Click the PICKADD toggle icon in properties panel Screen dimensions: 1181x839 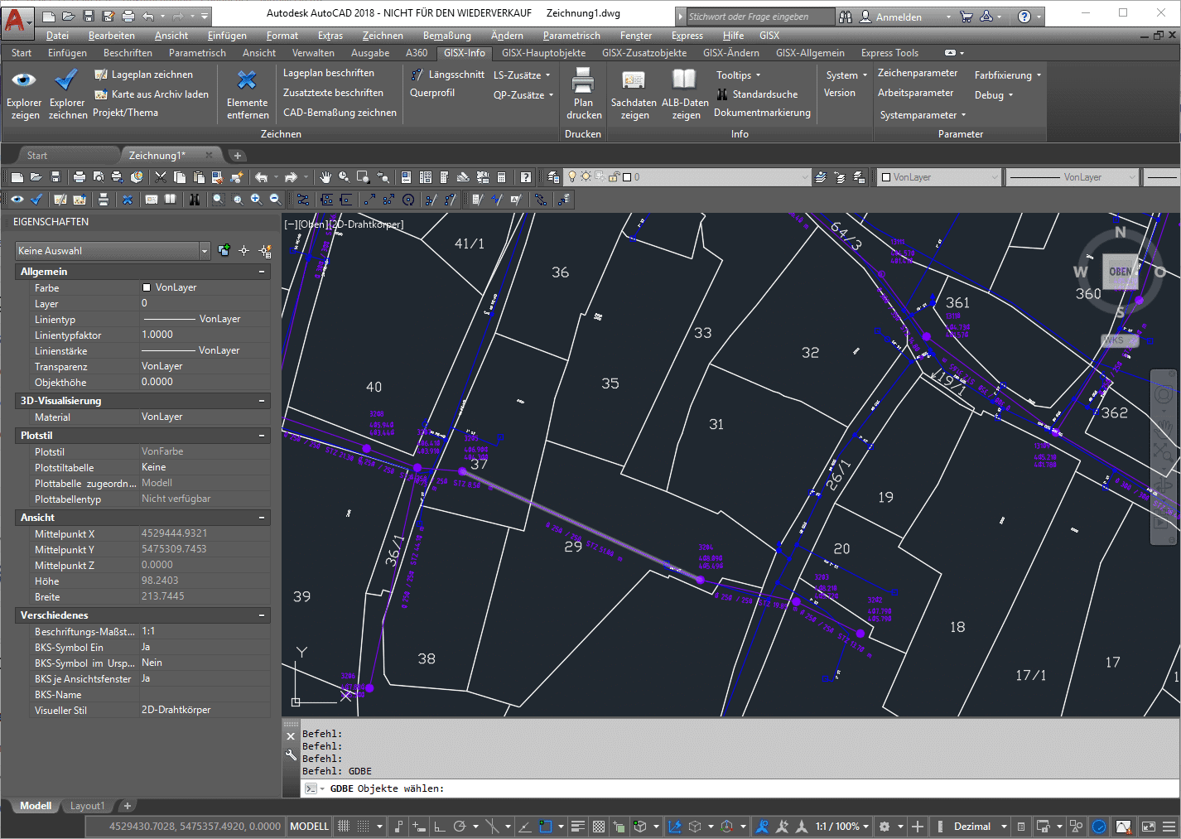click(x=224, y=250)
